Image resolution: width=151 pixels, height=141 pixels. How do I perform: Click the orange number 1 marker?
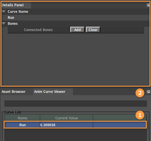140,115
